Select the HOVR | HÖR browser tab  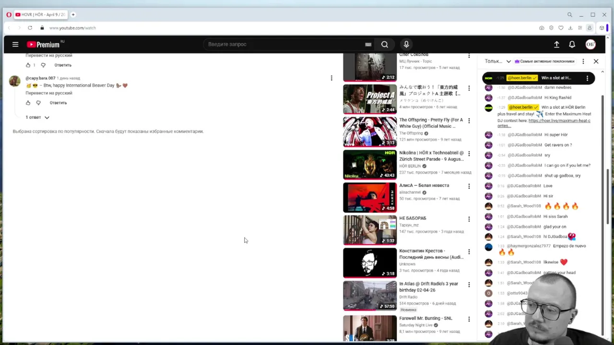[40, 15]
